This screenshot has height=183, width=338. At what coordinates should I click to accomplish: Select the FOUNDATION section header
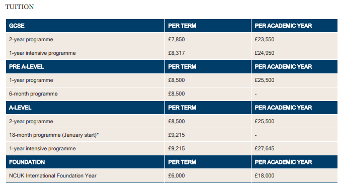point(27,162)
